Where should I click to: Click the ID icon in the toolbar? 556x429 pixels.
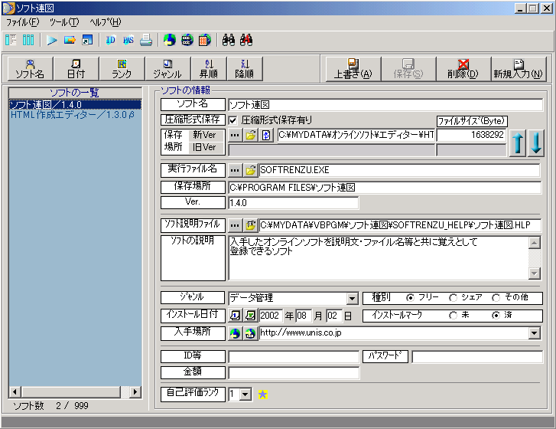point(111,40)
